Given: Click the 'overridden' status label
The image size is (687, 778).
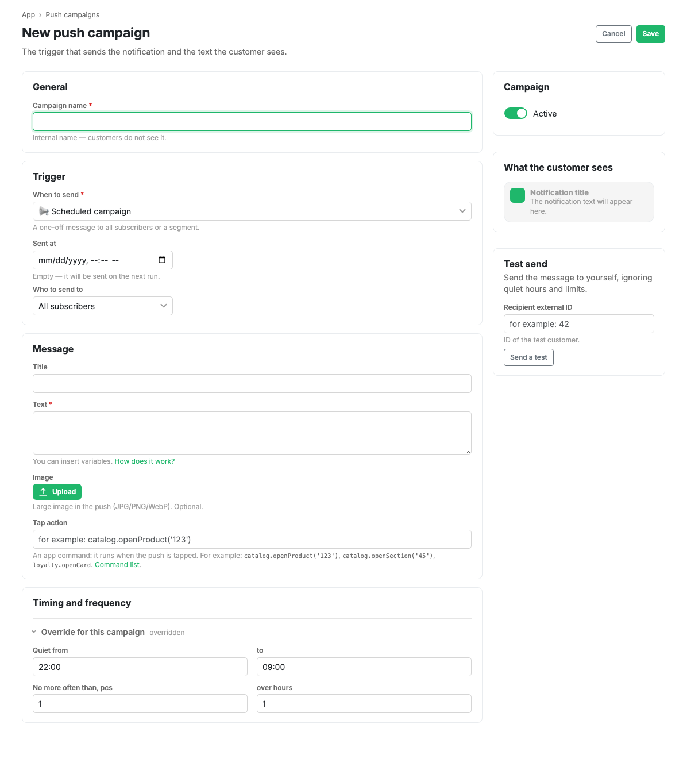Looking at the screenshot, I should pos(167,633).
